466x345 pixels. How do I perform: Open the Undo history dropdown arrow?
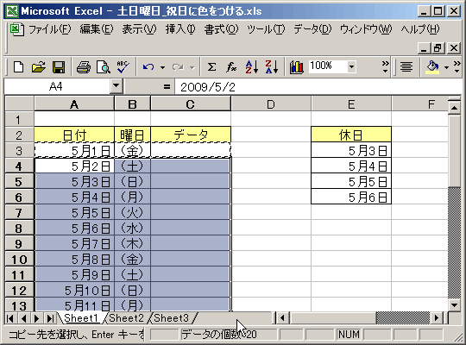click(x=162, y=67)
